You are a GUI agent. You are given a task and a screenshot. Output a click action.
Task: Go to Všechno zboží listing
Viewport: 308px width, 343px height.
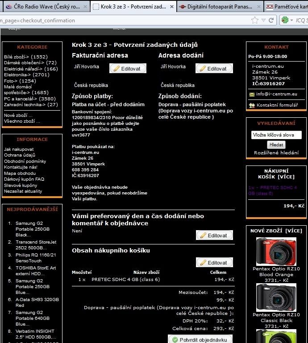pos(22,121)
